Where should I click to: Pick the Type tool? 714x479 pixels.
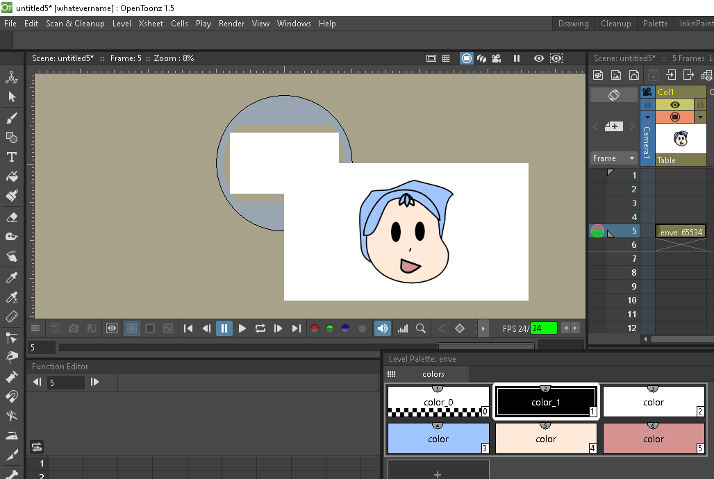[x=11, y=157]
